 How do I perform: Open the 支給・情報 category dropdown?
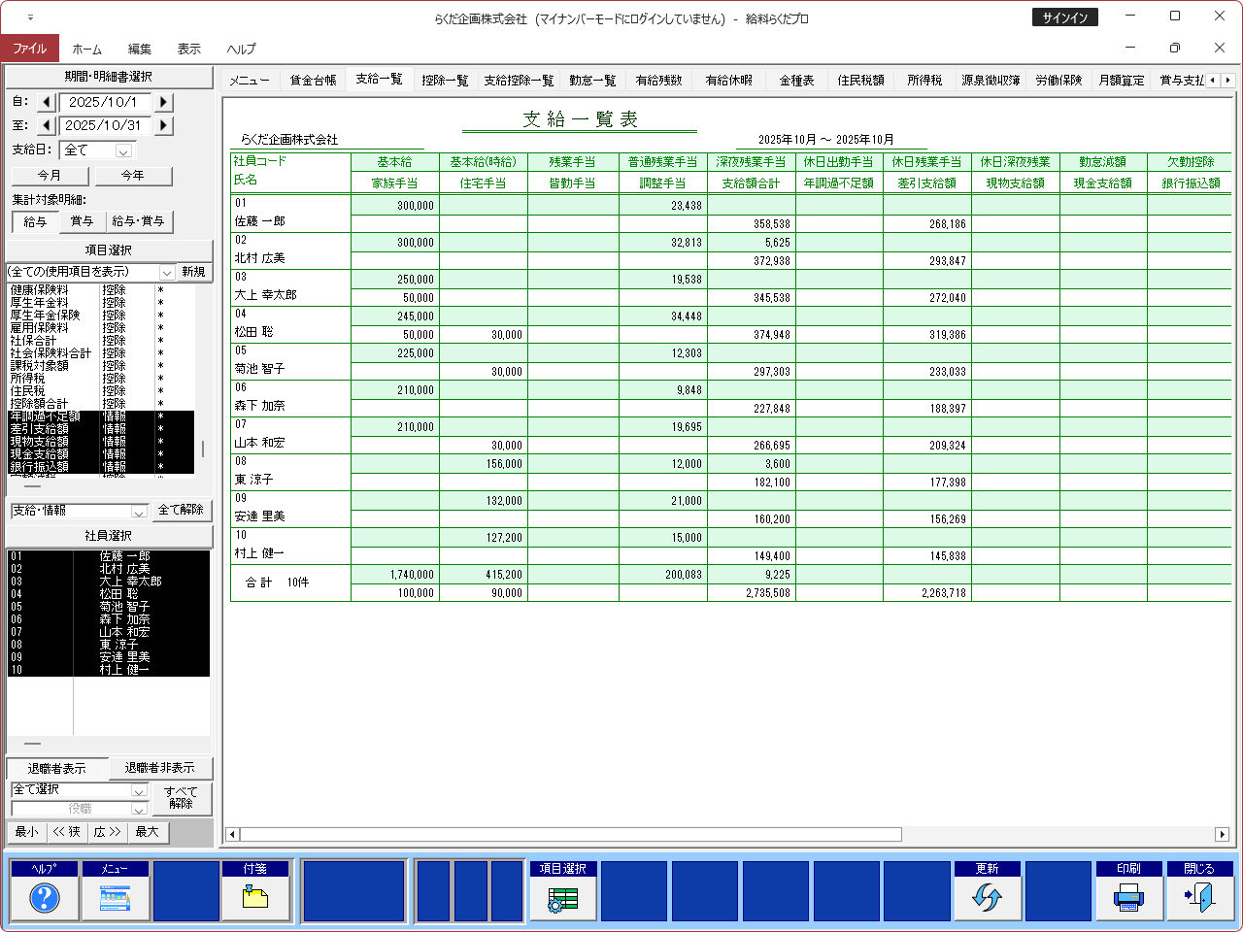click(139, 511)
